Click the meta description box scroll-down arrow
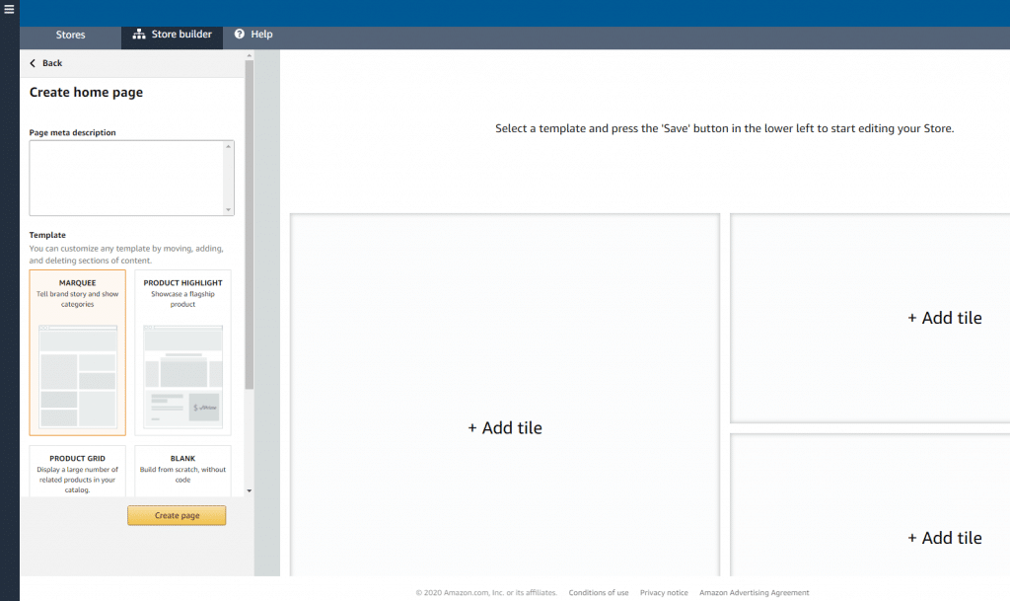This screenshot has width=1010, height=601. (x=229, y=209)
